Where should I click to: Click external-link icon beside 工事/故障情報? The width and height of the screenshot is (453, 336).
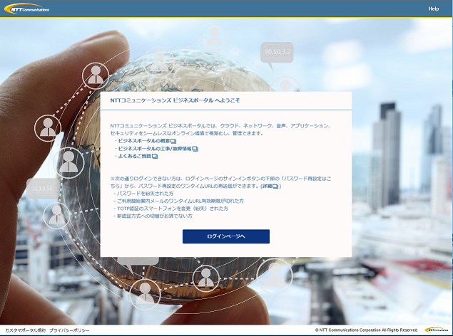tap(195, 149)
